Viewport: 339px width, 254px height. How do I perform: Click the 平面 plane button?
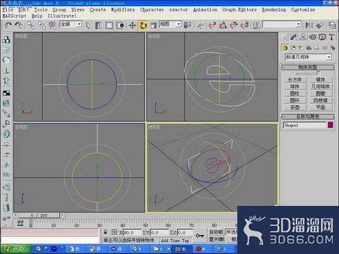coord(321,107)
